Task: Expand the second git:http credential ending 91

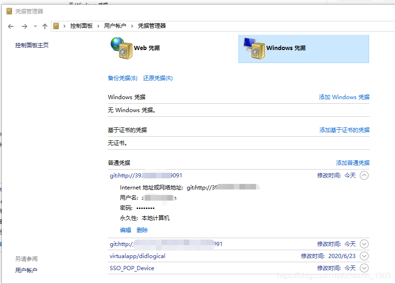Action: click(x=364, y=244)
